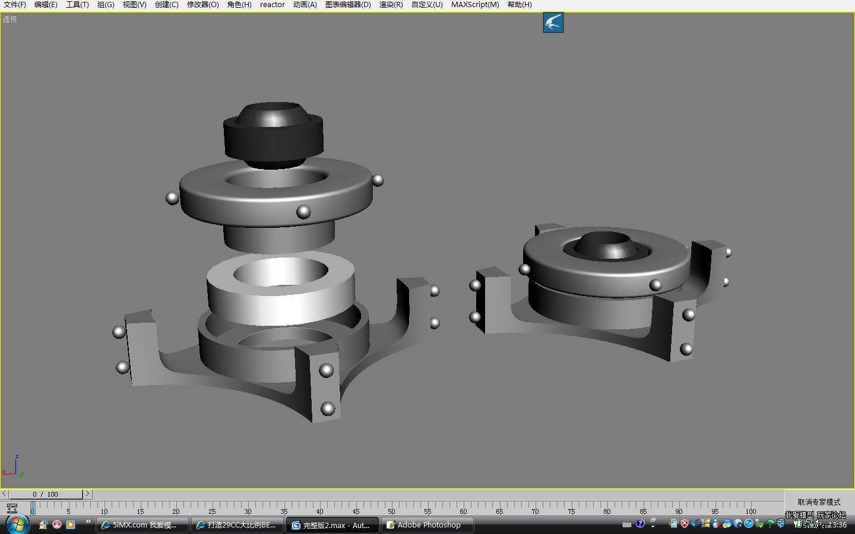The width and height of the screenshot is (855, 534).
Task: Open the 动画(A) menu
Action: click(x=305, y=5)
